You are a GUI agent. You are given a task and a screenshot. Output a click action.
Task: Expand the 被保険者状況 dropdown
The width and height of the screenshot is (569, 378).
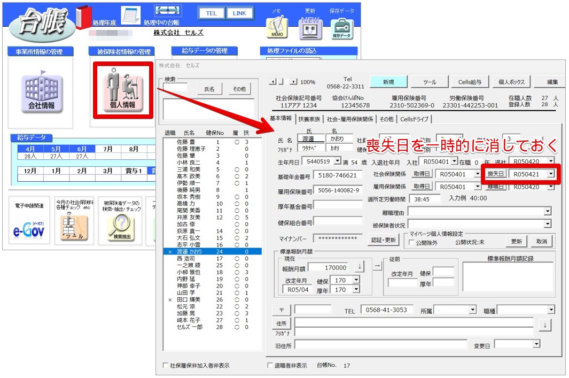[x=548, y=224]
